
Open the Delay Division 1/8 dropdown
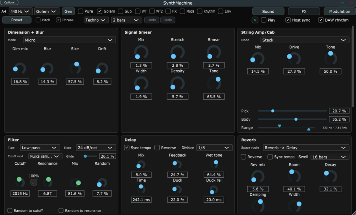(x=214, y=148)
